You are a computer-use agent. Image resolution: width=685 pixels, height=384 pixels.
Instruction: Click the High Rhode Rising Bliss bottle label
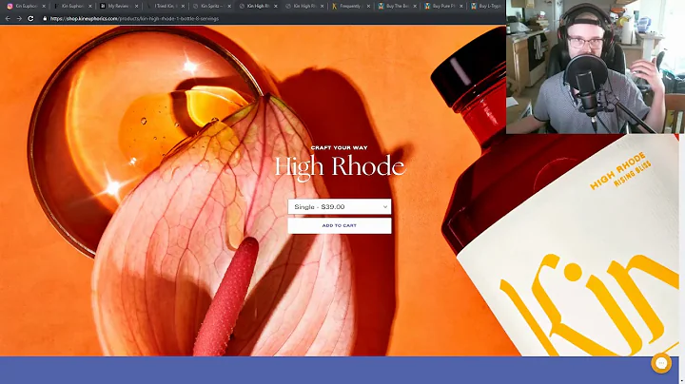point(620,170)
